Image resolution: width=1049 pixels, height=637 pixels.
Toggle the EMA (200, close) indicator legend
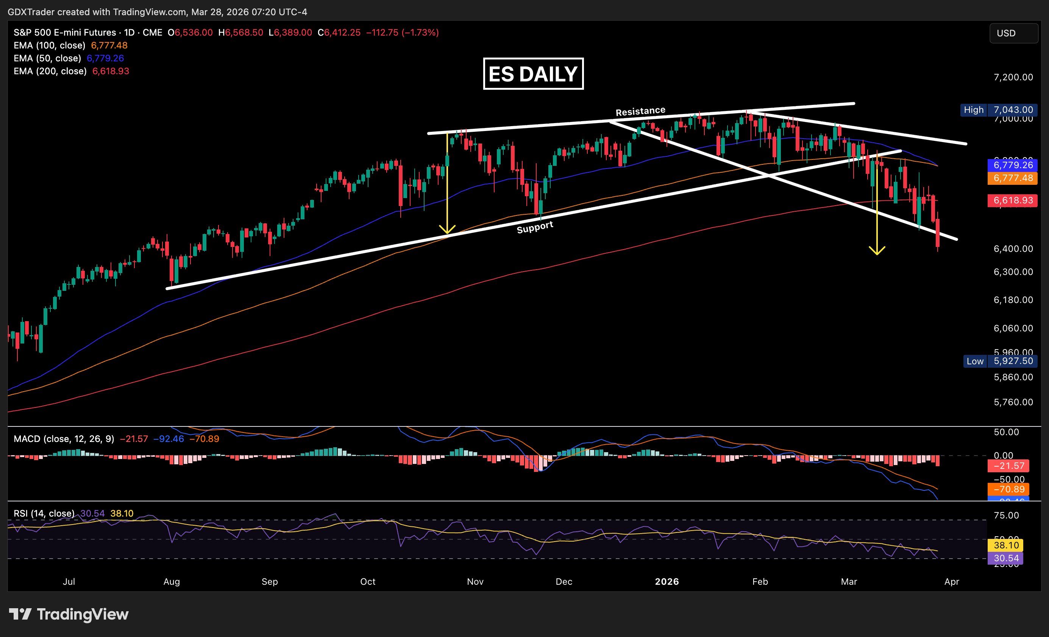(50, 71)
